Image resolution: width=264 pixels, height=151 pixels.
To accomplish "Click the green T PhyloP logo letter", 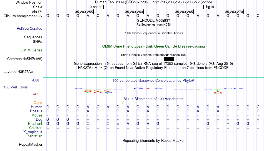I will click(218, 91).
